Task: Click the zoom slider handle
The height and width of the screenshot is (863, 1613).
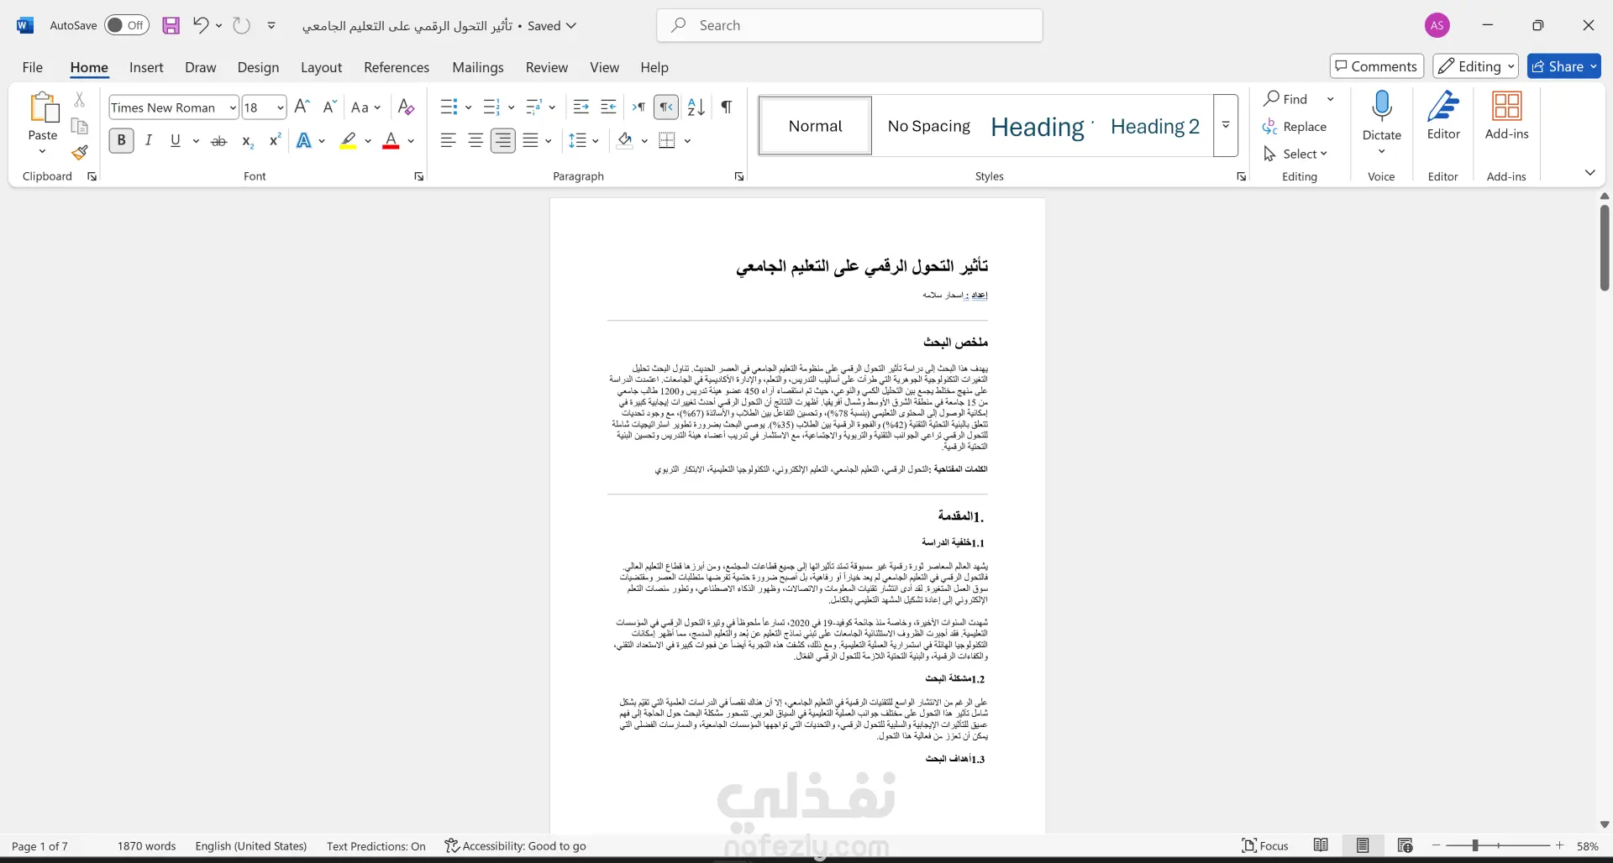Action: click(1474, 845)
